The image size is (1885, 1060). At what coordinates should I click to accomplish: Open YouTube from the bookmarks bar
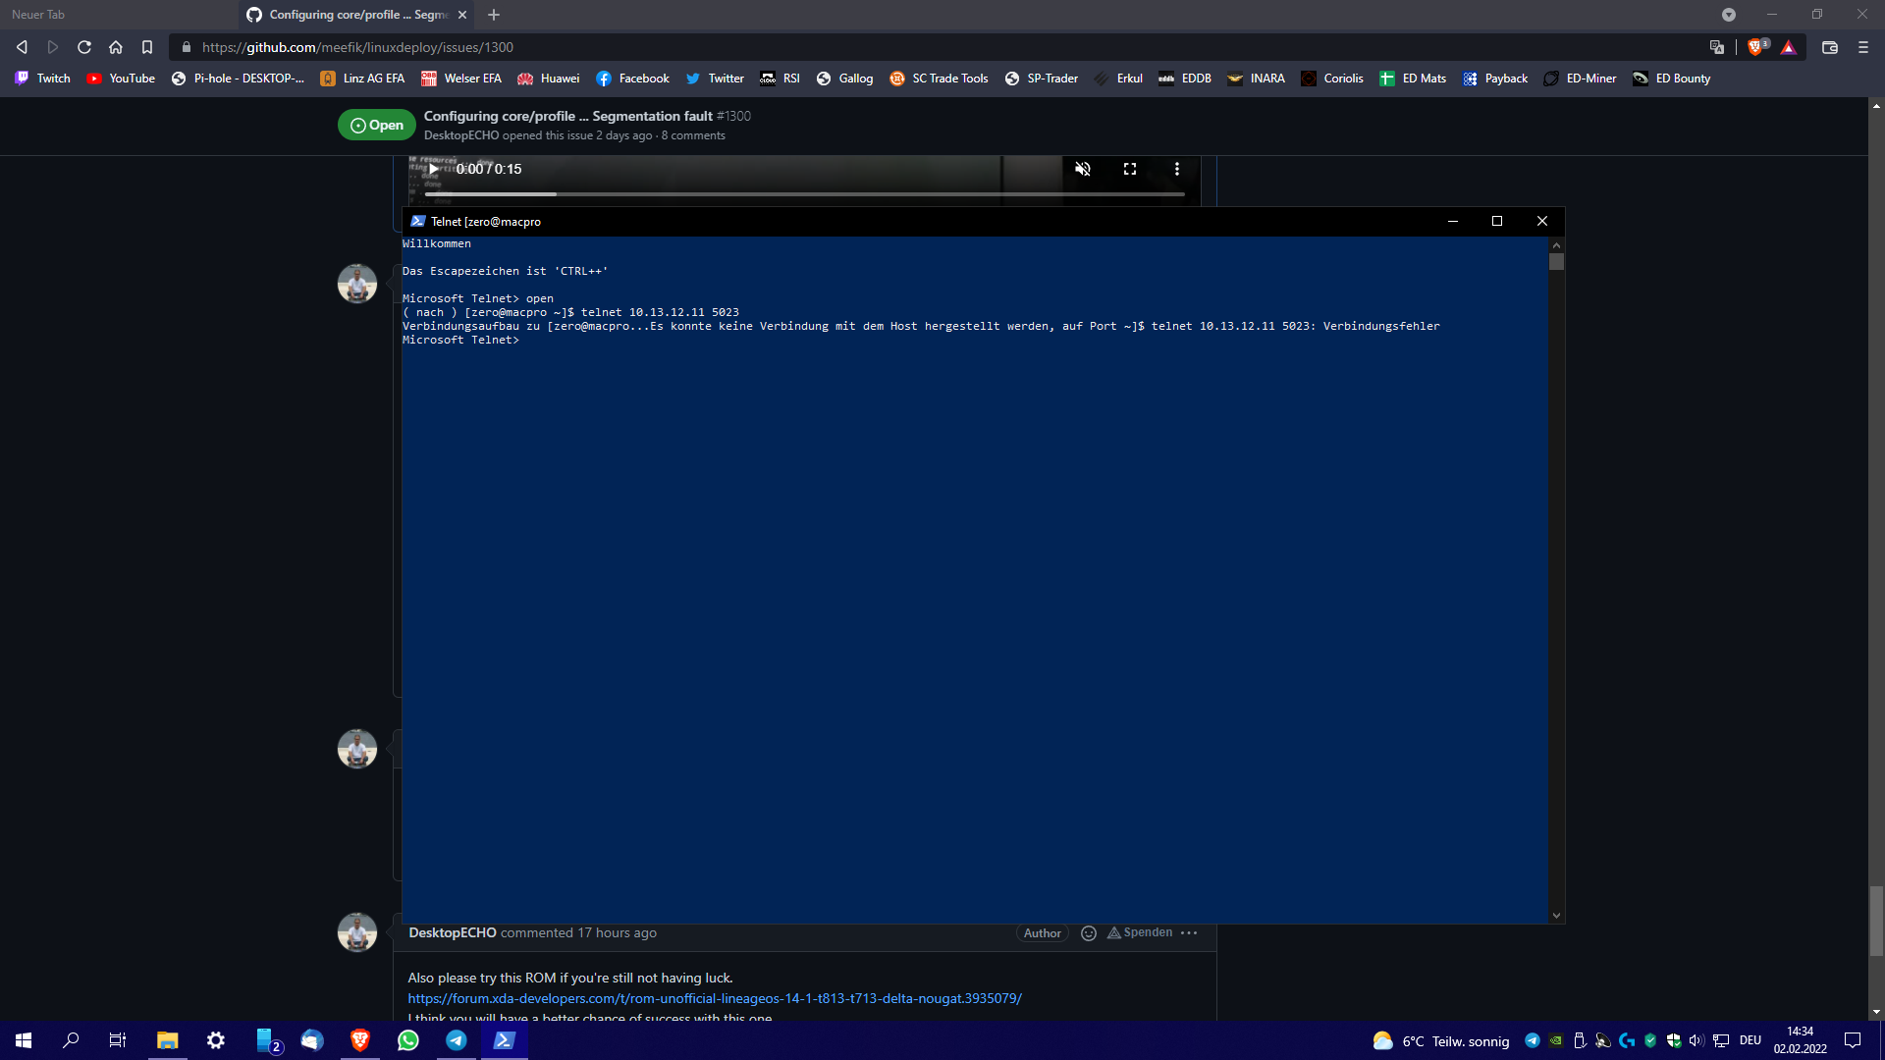pos(120,79)
